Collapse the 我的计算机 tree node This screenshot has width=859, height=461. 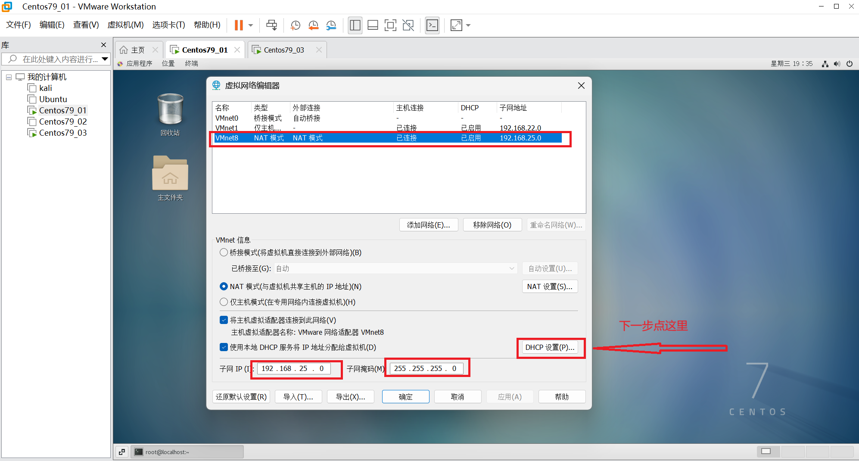click(9, 77)
